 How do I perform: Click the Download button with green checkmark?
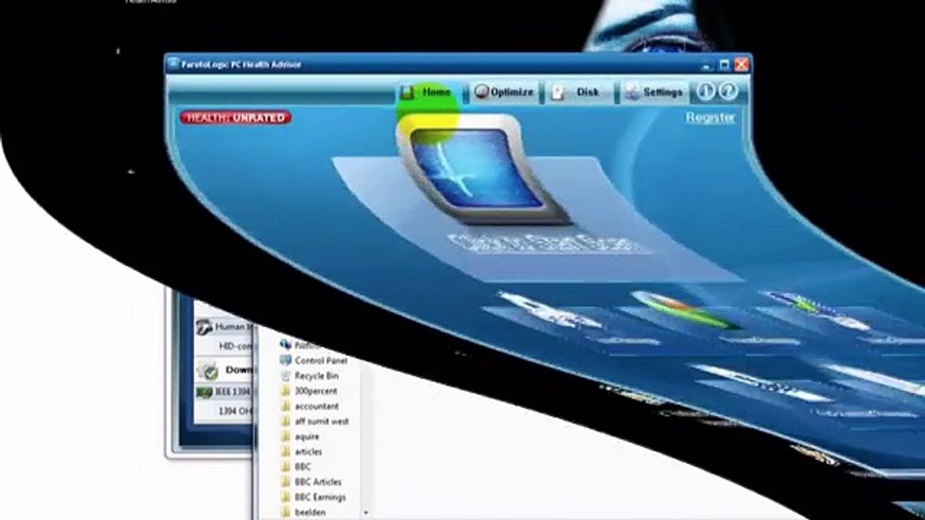224,370
